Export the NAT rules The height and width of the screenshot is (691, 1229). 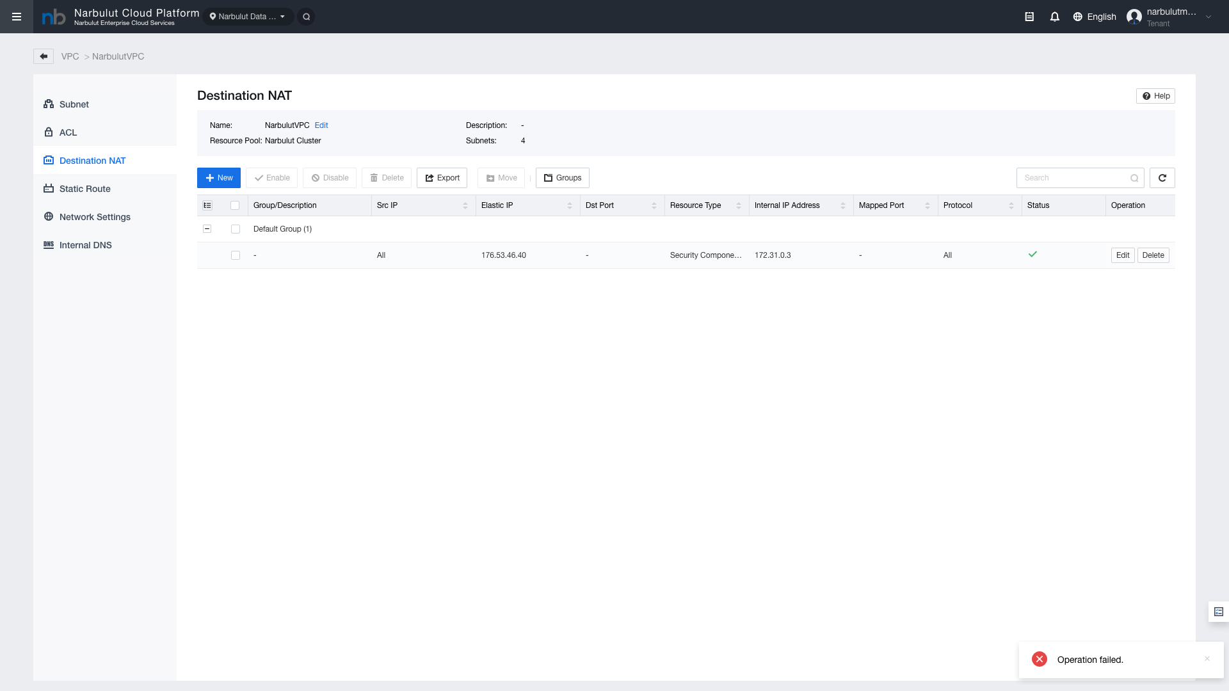(x=442, y=178)
